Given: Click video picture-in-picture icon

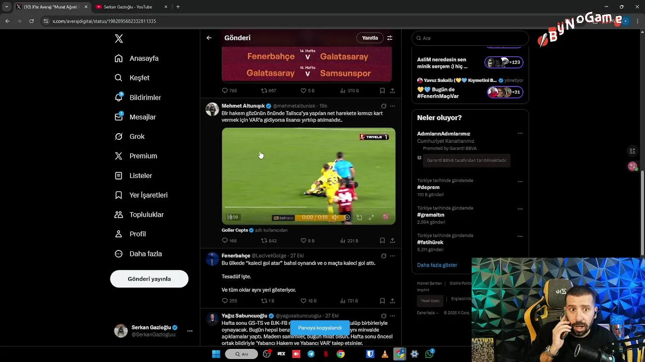Looking at the screenshot, I should [359, 217].
